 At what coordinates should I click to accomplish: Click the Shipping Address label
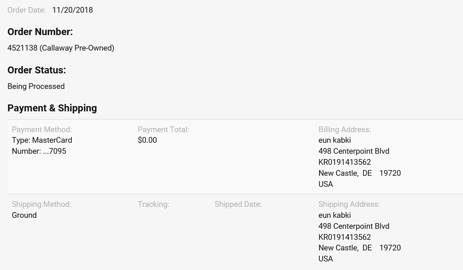coord(349,204)
